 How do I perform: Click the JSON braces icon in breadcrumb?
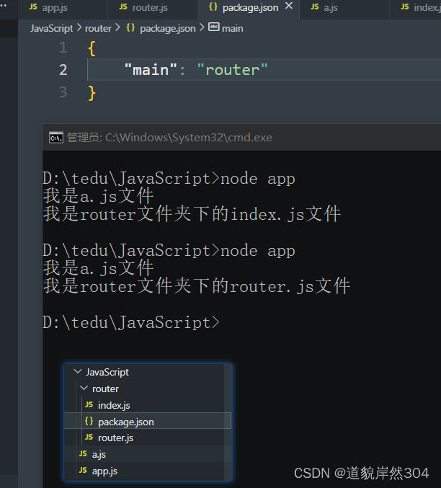tap(130, 27)
